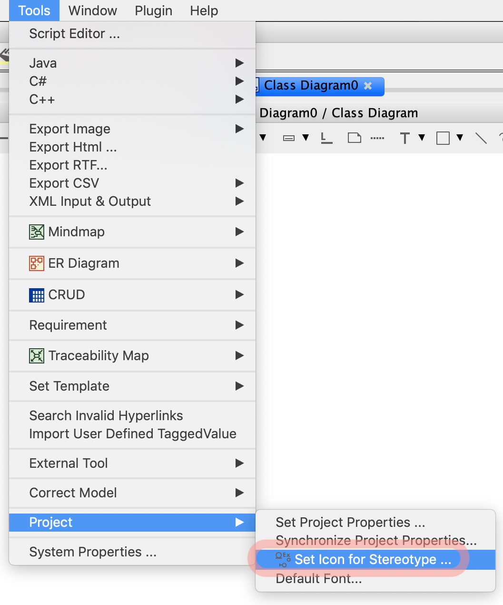Image resolution: width=503 pixels, height=605 pixels.
Task: Switch to the Class Diagram0 tab
Action: pyautogui.click(x=311, y=86)
